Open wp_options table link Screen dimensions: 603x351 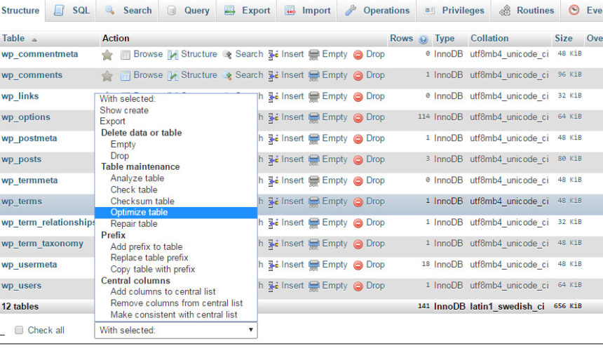point(26,117)
